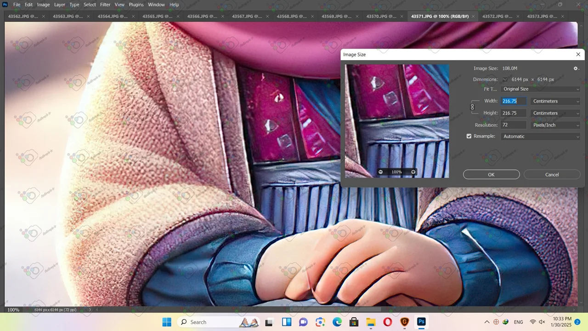Open the Fit To Original Size dropdown

tap(541, 89)
